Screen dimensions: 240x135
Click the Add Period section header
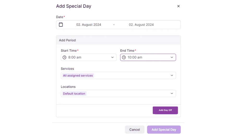[x=67, y=40]
